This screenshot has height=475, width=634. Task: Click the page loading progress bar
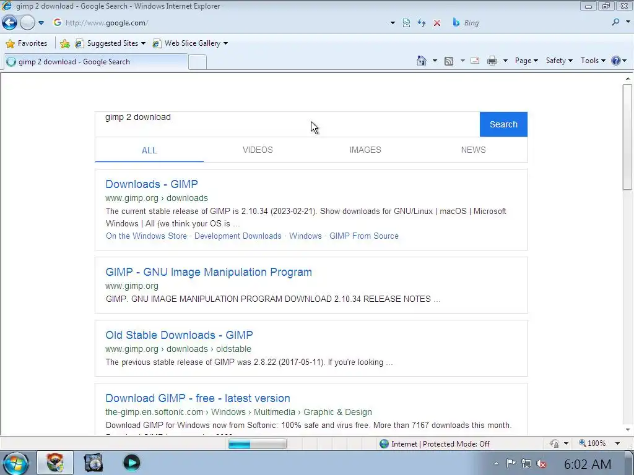[x=258, y=444]
